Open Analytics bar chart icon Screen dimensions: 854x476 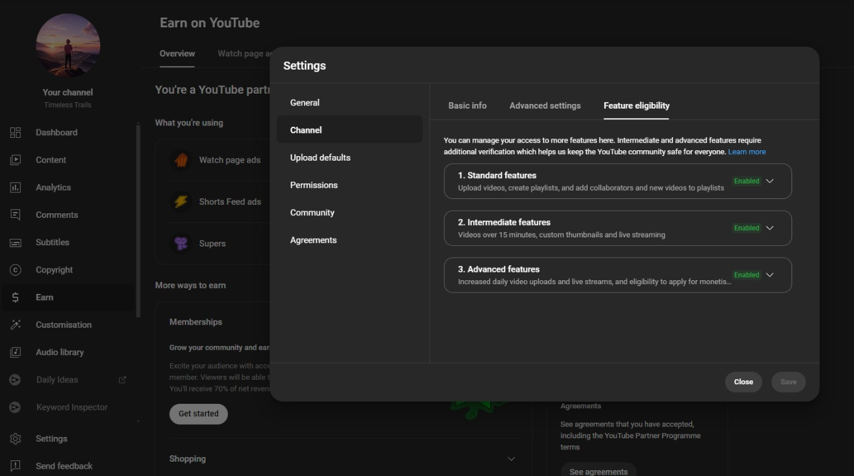point(16,187)
